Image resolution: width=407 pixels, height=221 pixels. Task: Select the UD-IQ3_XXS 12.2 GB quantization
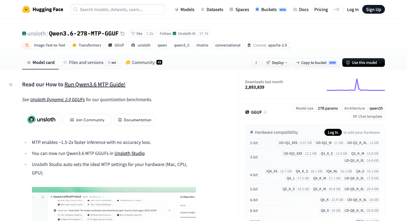300,154
